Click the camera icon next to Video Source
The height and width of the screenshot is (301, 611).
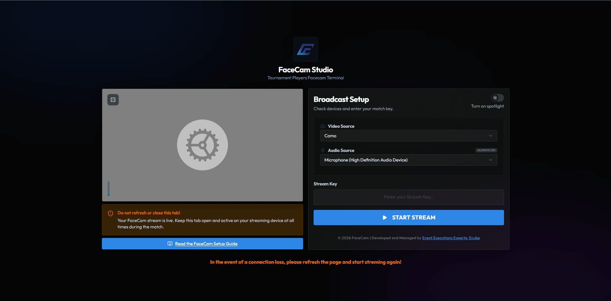[x=323, y=126]
